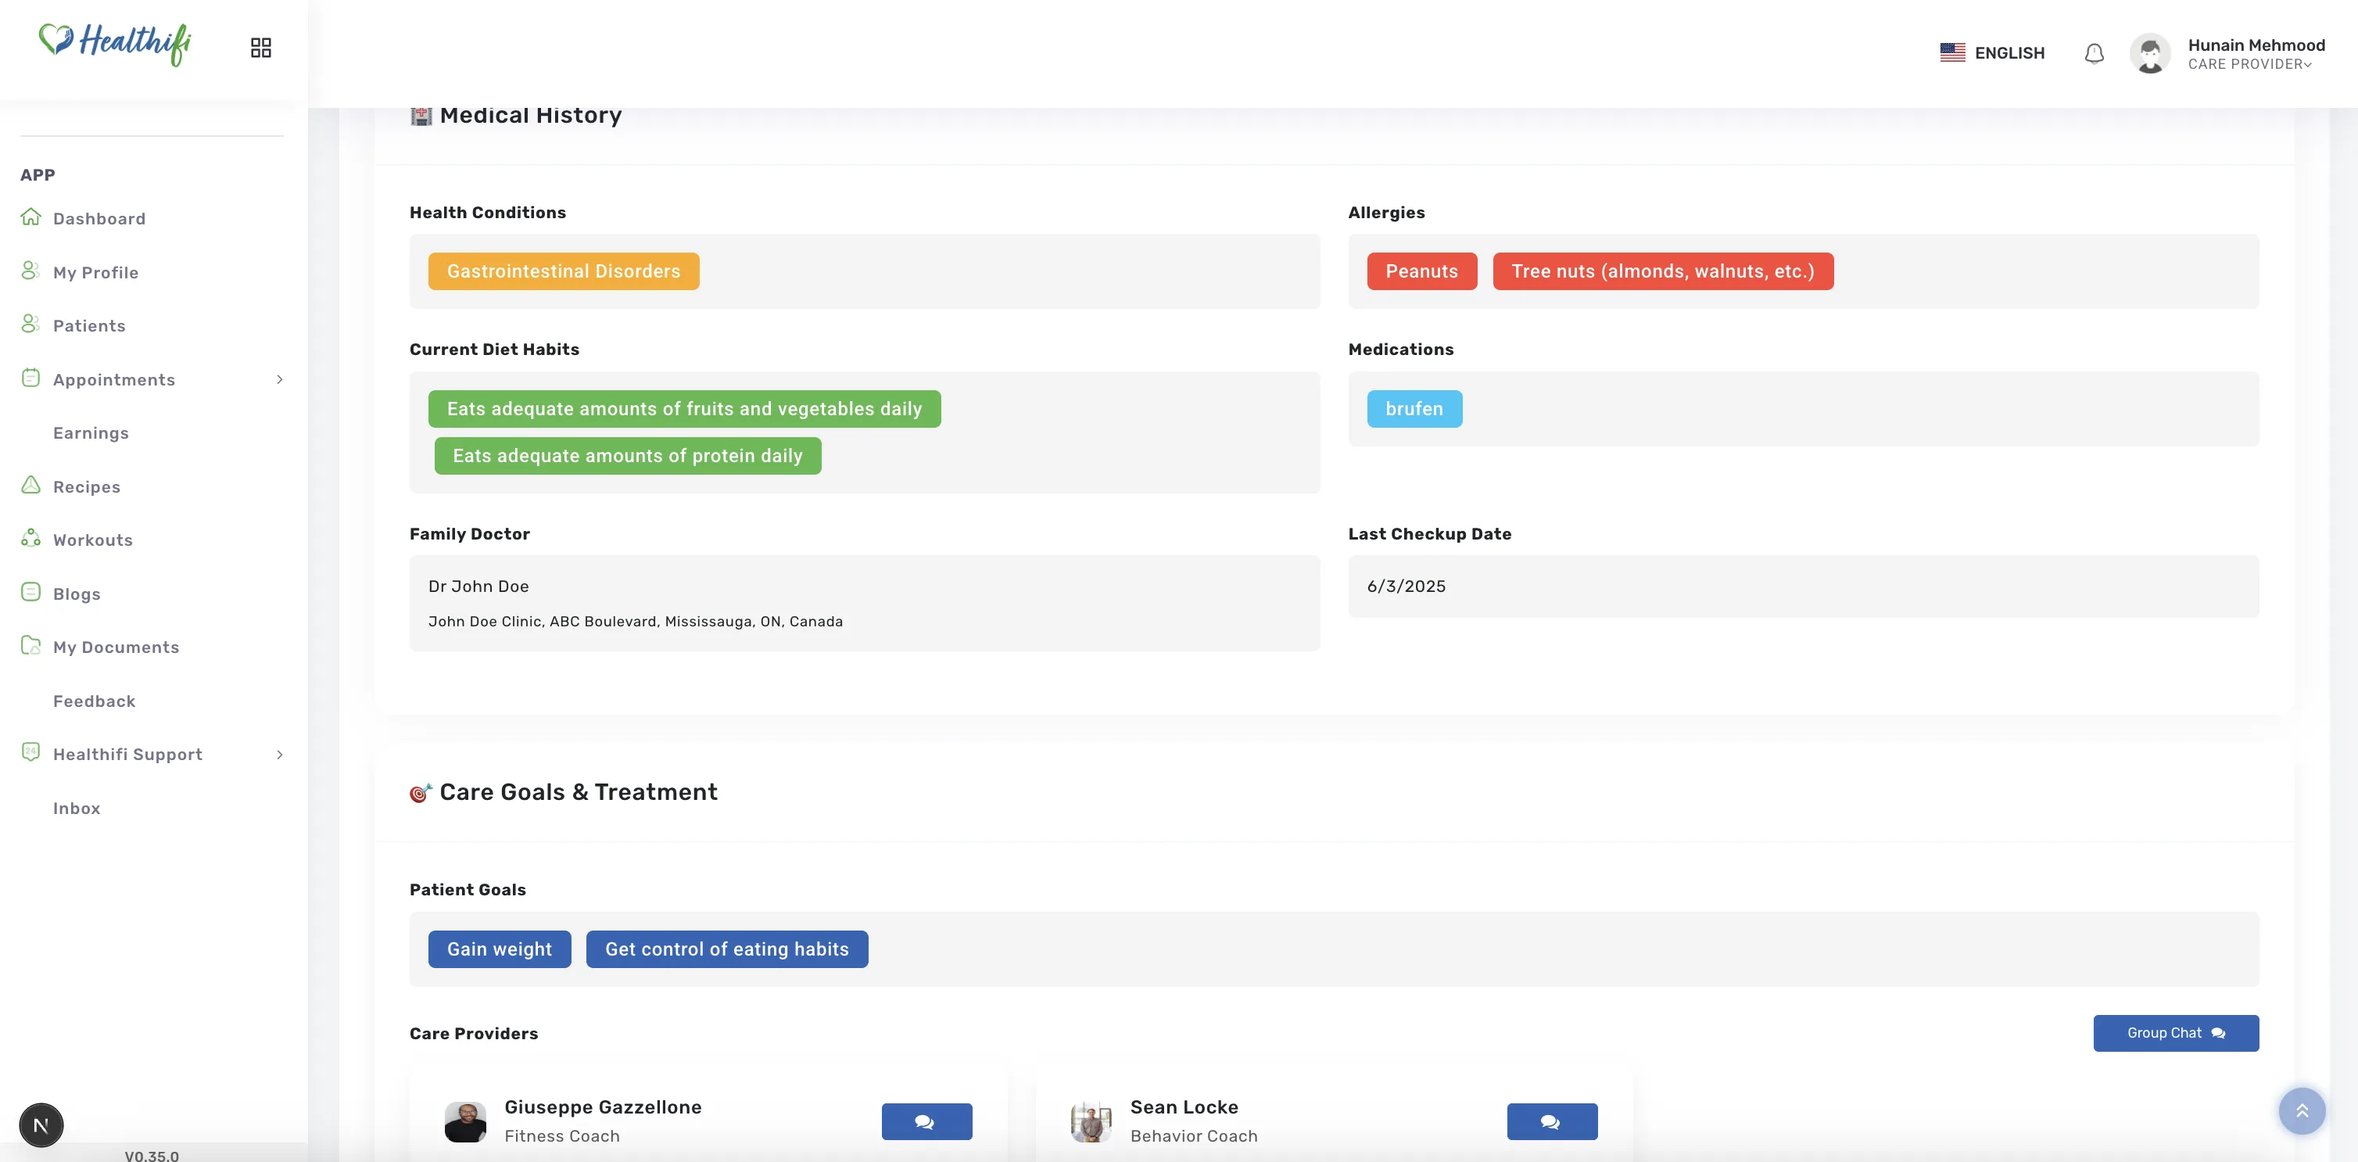Image resolution: width=2358 pixels, height=1162 pixels.
Task: Chat with Giuseppe Gazzellone via chat icon
Action: (x=926, y=1121)
